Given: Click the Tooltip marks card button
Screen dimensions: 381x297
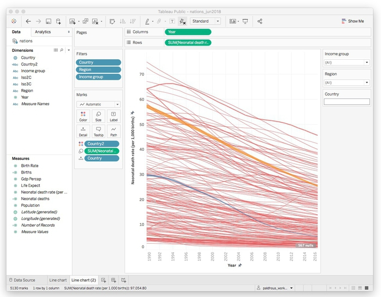Looking at the screenshot, I should click(99, 131).
